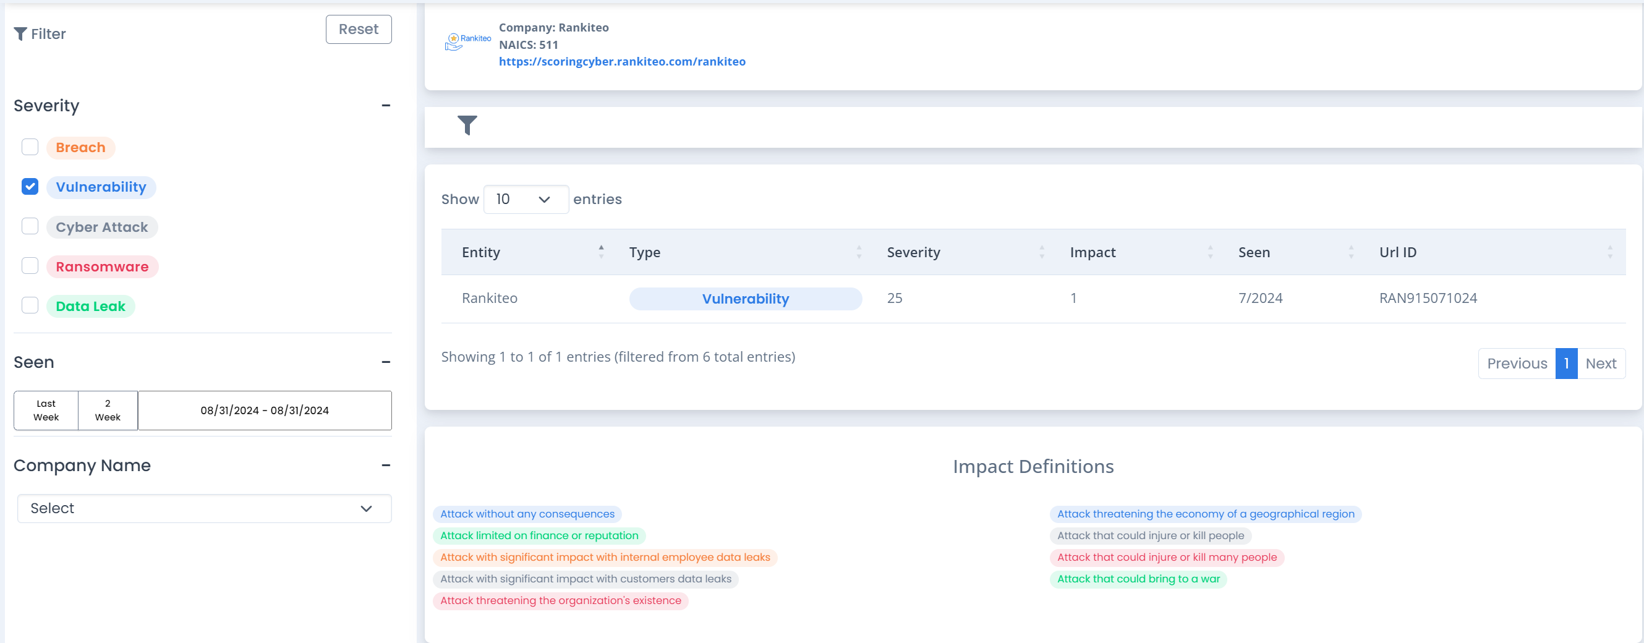Viewport: 1644px width, 643px height.
Task: Sort table by Severity column arrows
Action: click(1042, 252)
